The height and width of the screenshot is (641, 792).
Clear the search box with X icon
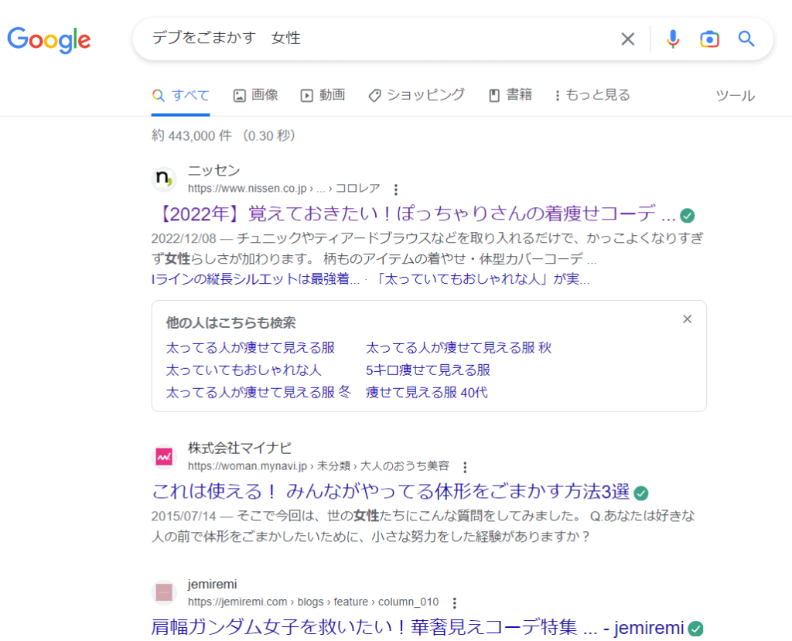[627, 39]
